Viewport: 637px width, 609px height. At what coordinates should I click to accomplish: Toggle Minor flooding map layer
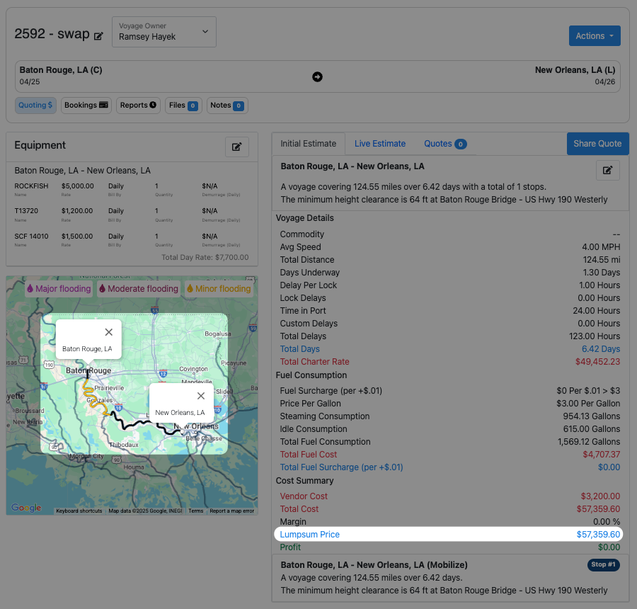click(x=219, y=289)
